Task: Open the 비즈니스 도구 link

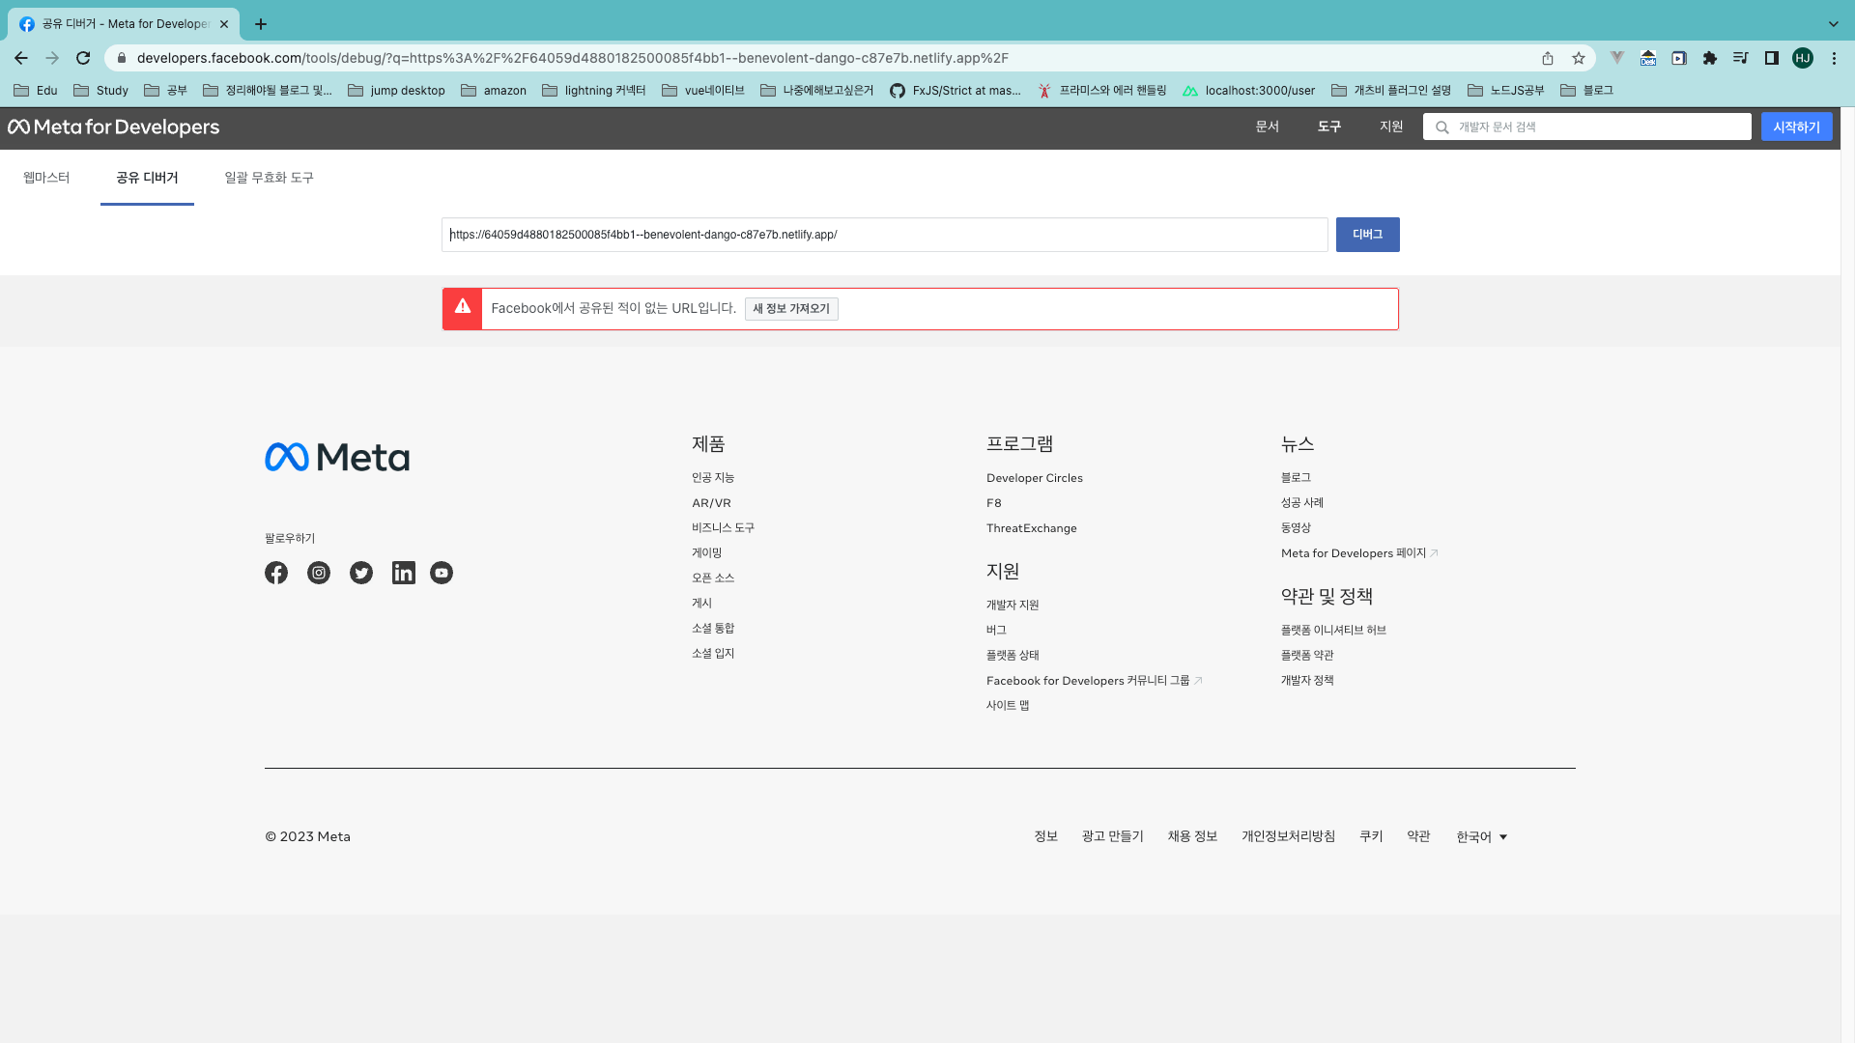Action: [x=723, y=527]
